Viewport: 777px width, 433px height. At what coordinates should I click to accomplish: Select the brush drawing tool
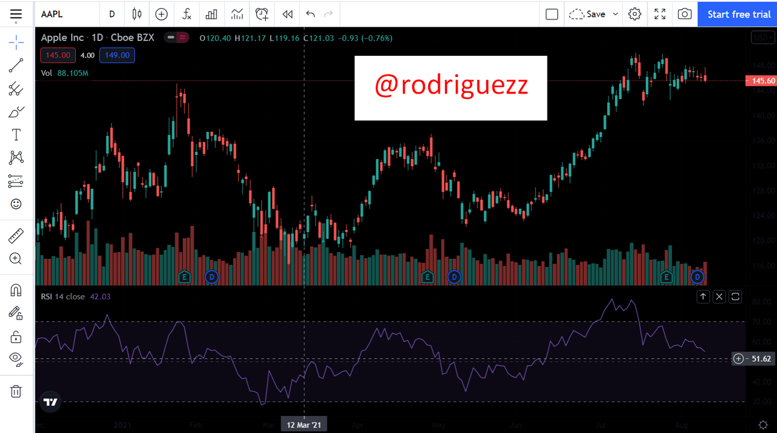click(x=16, y=112)
